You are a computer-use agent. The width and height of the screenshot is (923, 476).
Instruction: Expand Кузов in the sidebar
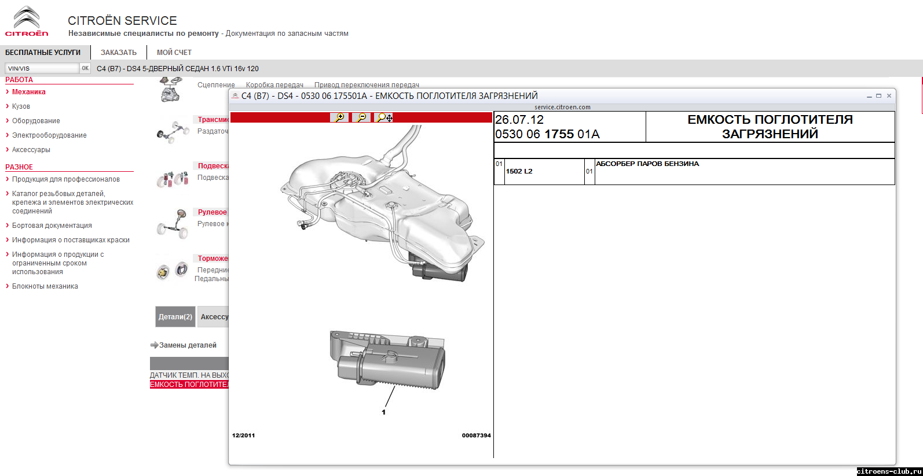(21, 106)
